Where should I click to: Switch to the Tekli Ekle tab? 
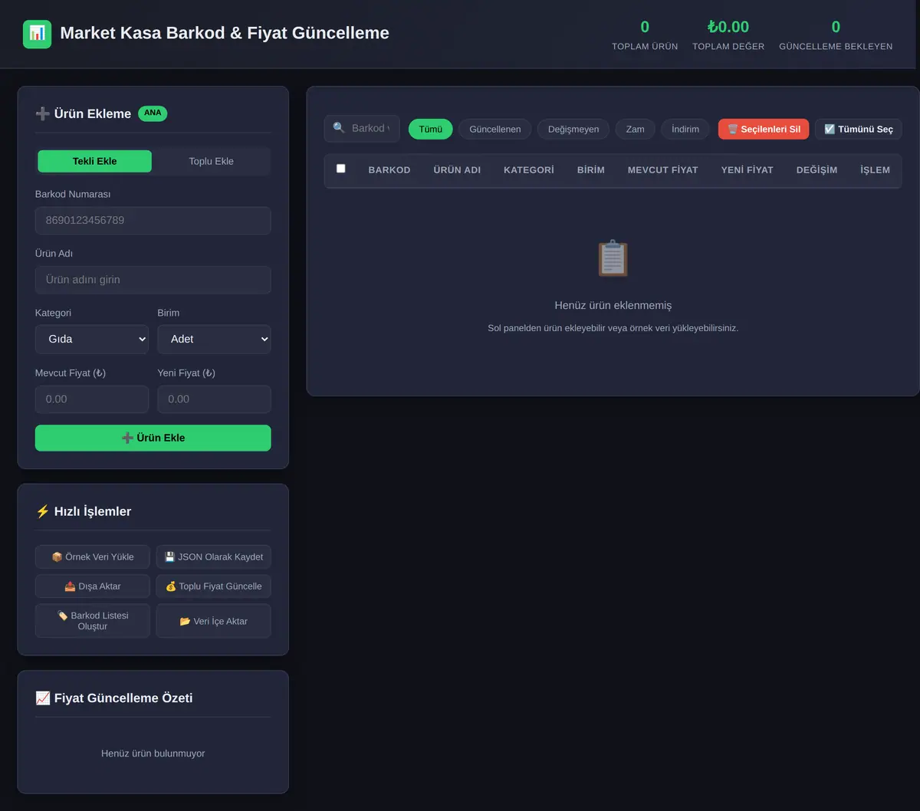(x=95, y=161)
